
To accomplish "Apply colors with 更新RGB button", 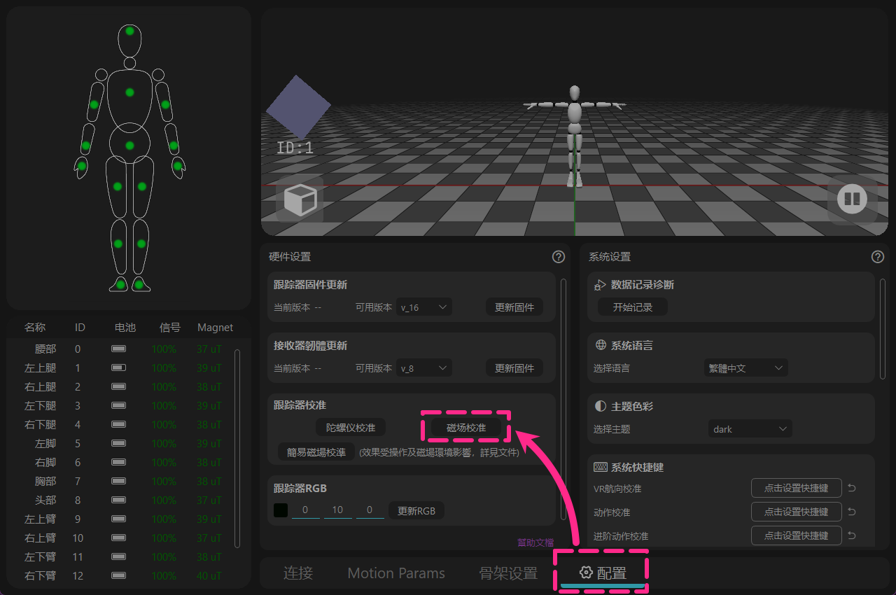I will pos(416,510).
